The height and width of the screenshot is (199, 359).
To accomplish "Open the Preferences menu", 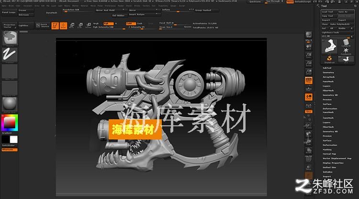I will point(110,6).
